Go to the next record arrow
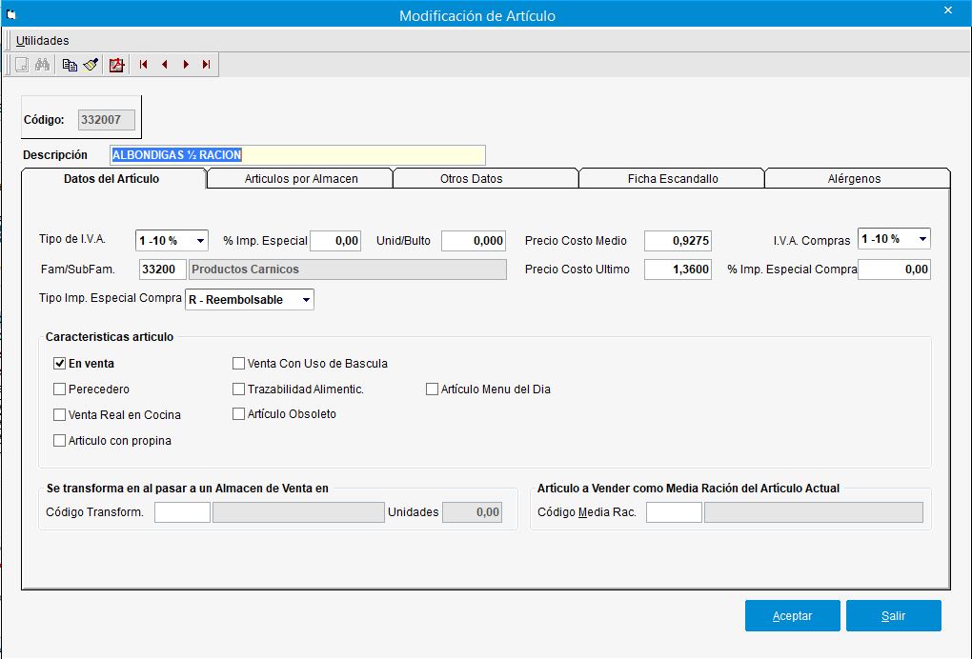The image size is (972, 659). point(186,65)
